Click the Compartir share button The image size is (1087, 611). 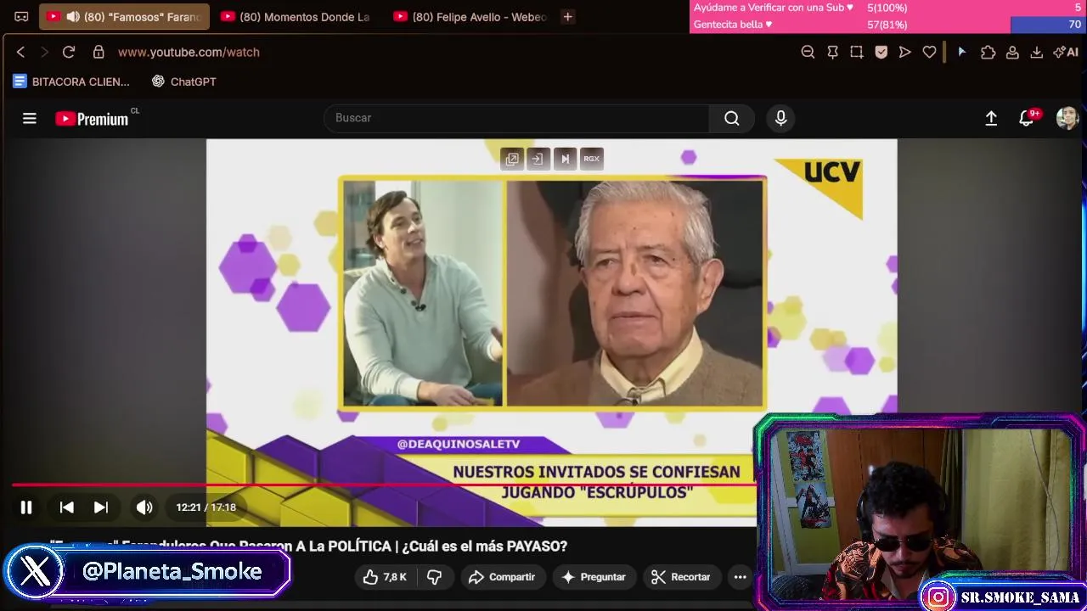point(502,577)
